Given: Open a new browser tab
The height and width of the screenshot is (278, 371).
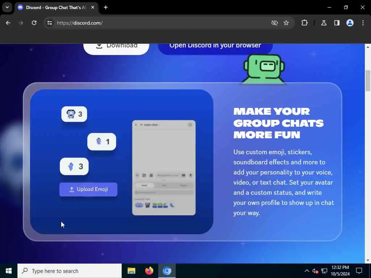Looking at the screenshot, I should click(x=106, y=7).
